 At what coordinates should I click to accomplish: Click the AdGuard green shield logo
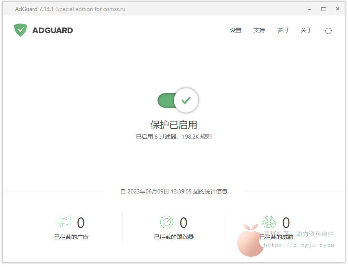point(20,30)
